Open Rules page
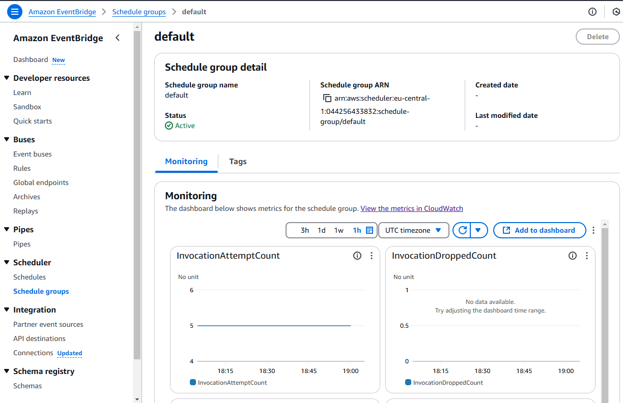 (x=22, y=168)
